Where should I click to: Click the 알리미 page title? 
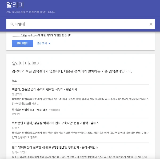pos(15,5)
